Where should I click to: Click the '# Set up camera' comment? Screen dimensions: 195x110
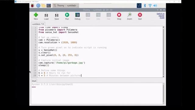click(x=48, y=37)
